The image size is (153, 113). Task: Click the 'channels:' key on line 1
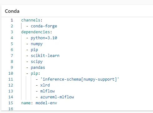click(x=32, y=20)
